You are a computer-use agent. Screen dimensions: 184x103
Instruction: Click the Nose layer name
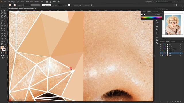(x=170, y=53)
